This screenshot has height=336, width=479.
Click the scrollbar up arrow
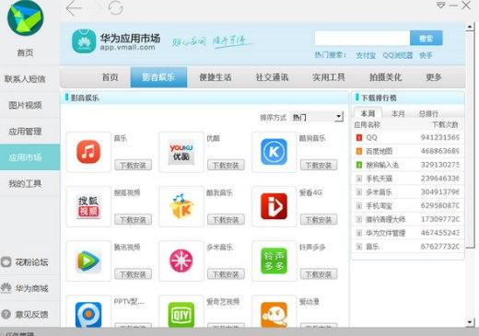(470, 27)
